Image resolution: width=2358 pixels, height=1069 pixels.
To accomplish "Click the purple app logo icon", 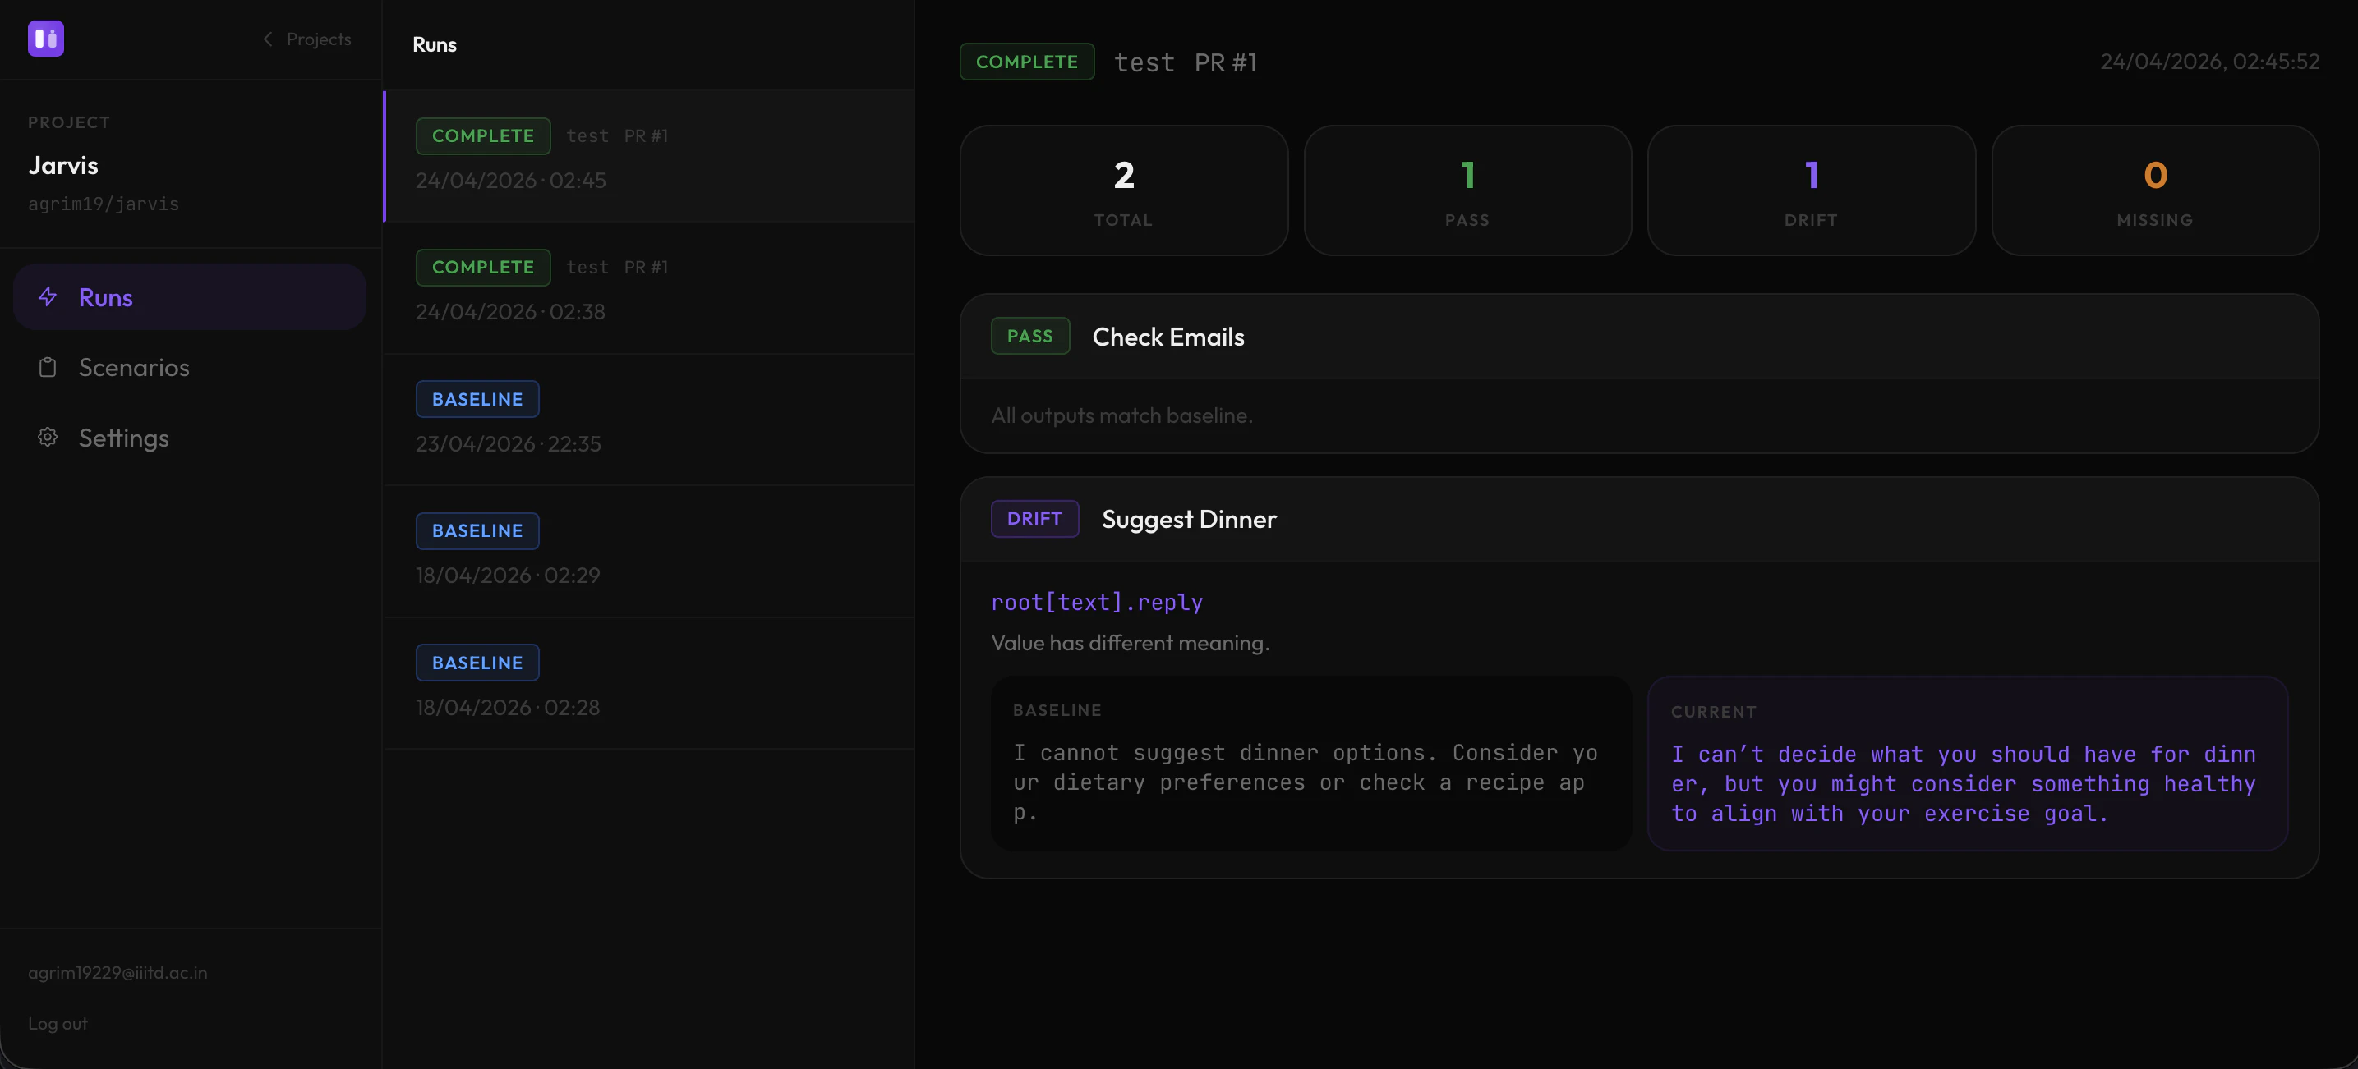I will [45, 39].
